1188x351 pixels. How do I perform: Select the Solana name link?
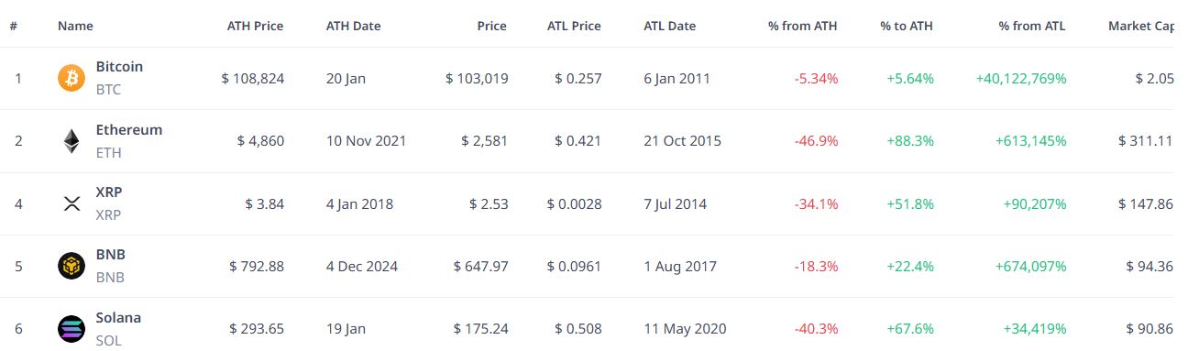pyautogui.click(x=118, y=318)
